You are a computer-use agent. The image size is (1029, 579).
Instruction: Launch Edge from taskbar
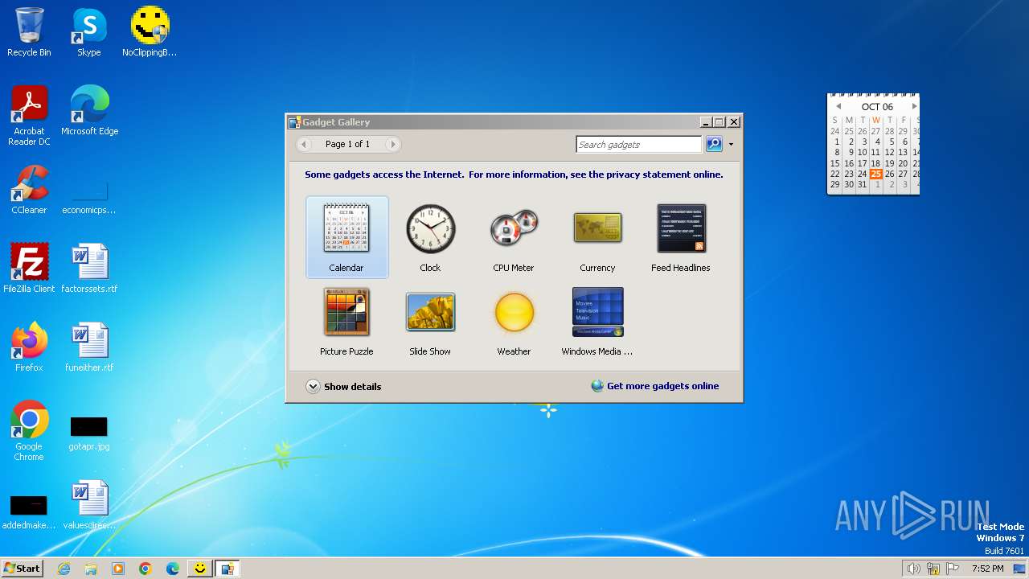pyautogui.click(x=173, y=569)
